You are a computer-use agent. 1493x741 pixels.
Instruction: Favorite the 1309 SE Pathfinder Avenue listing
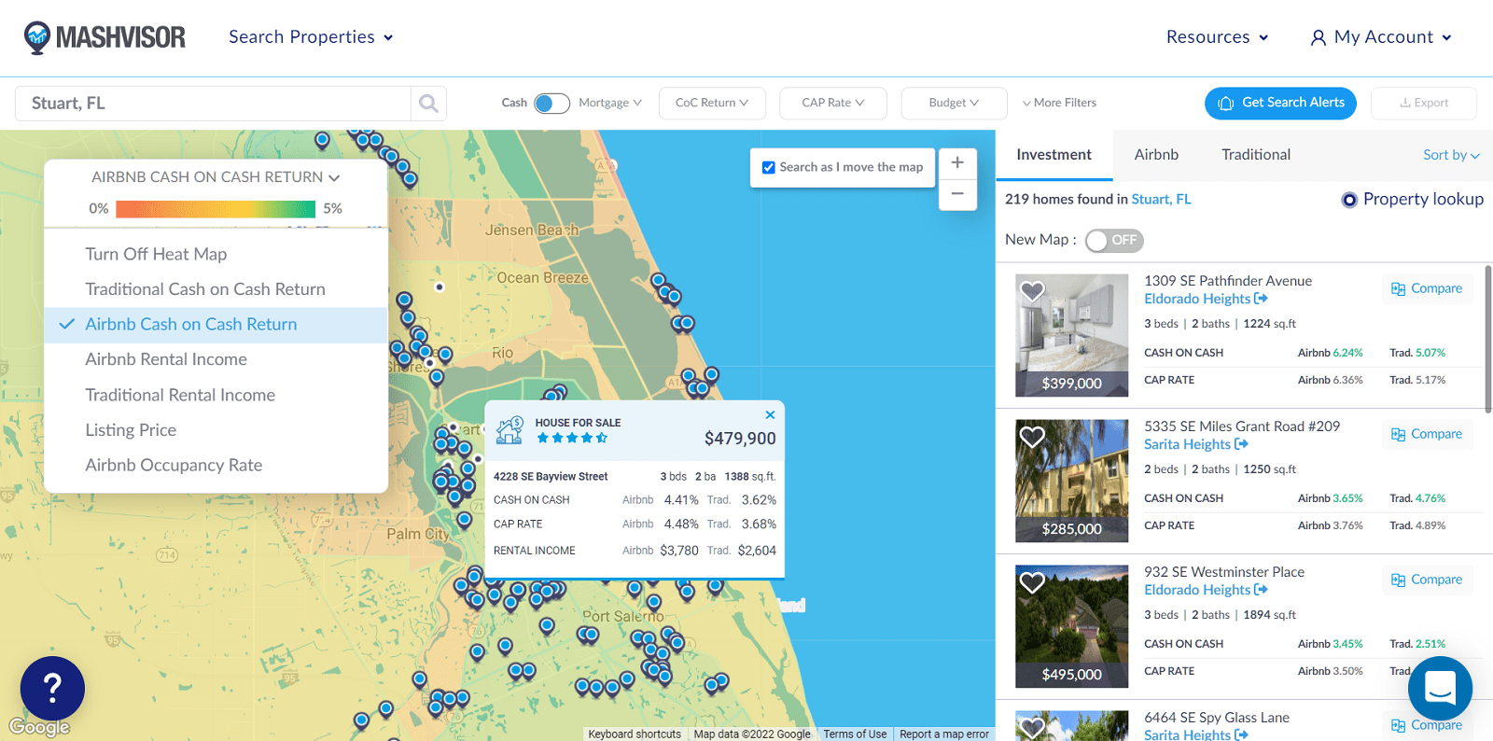(x=1032, y=291)
